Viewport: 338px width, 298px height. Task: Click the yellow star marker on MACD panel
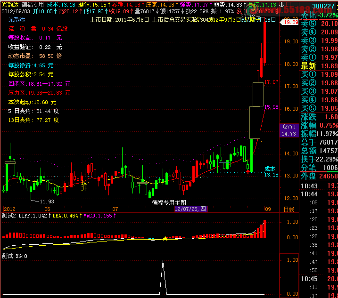(165, 238)
